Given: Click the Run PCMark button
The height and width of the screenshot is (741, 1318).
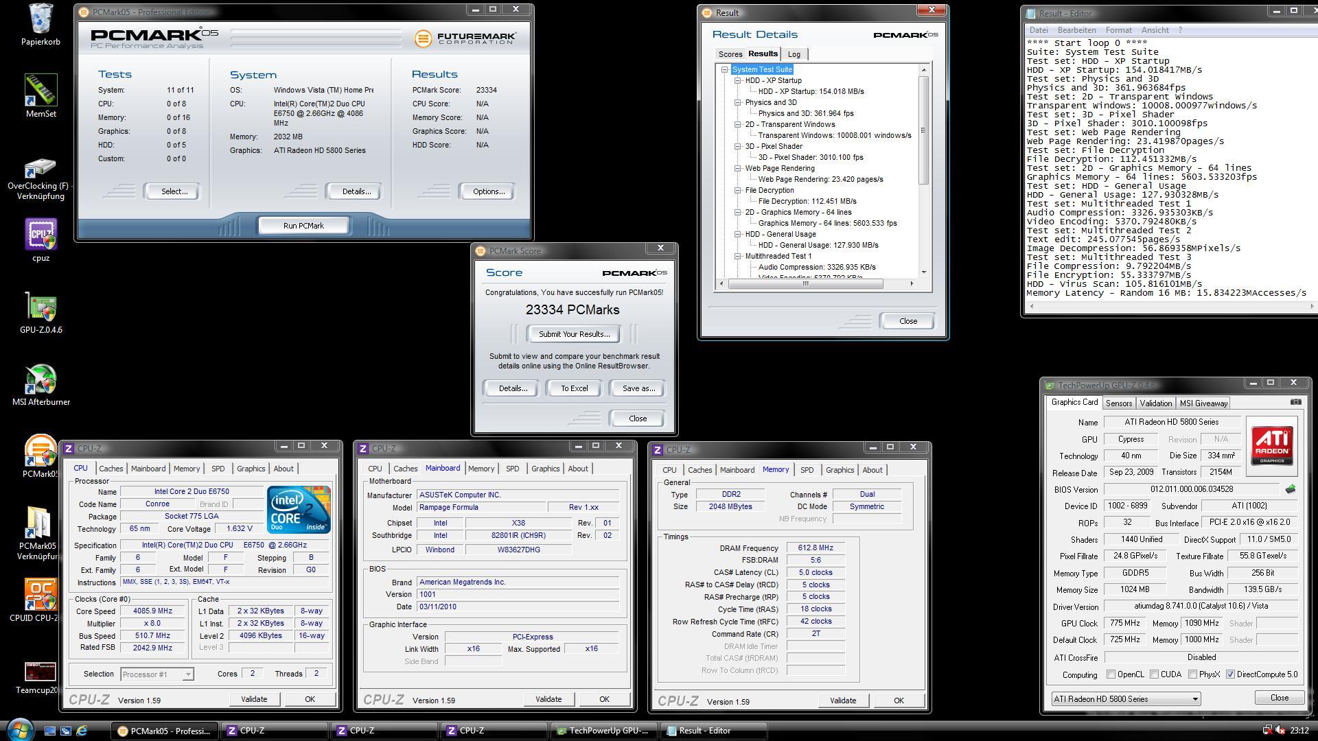Looking at the screenshot, I should coord(303,226).
